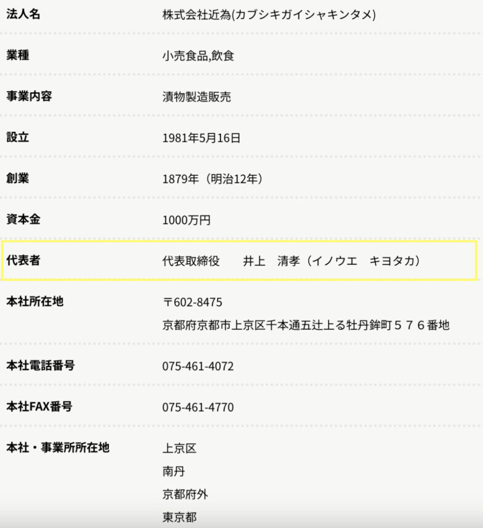Click the 業種 label
Screen dimensions: 483x528
[x=17, y=55]
